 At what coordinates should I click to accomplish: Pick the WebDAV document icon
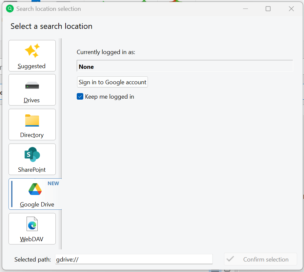32,224
